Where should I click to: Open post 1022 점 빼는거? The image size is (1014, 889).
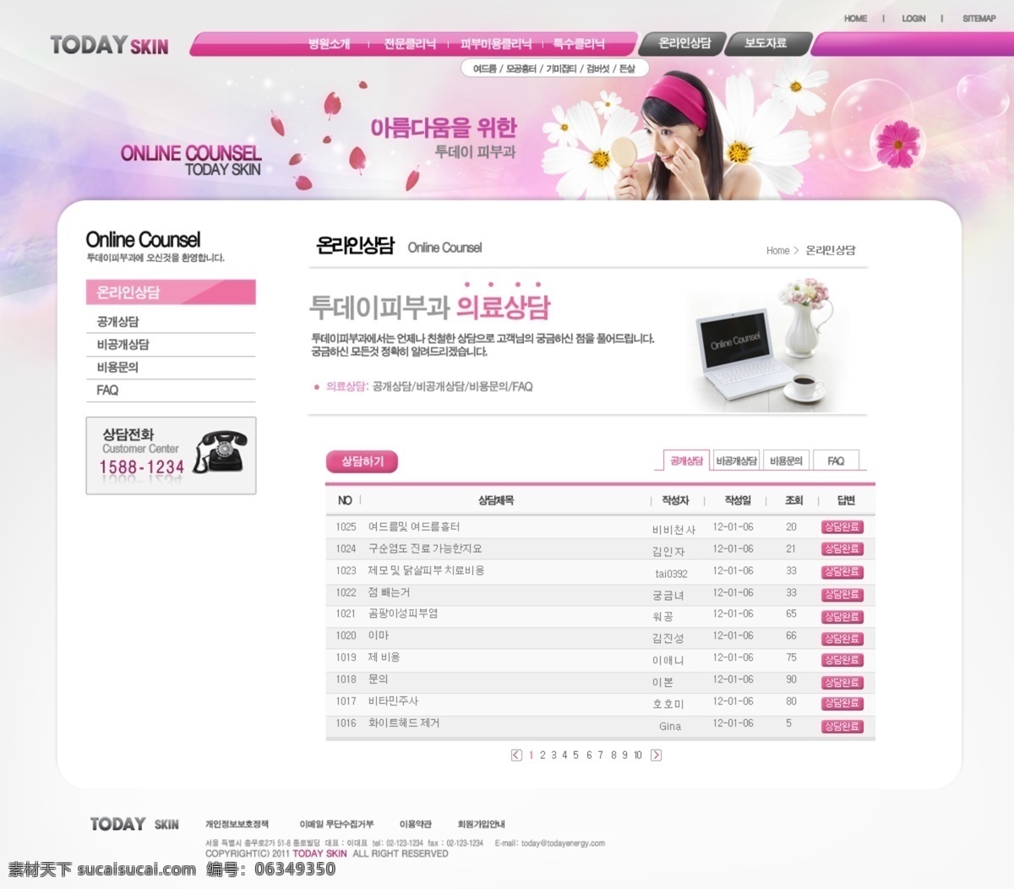[x=389, y=592]
